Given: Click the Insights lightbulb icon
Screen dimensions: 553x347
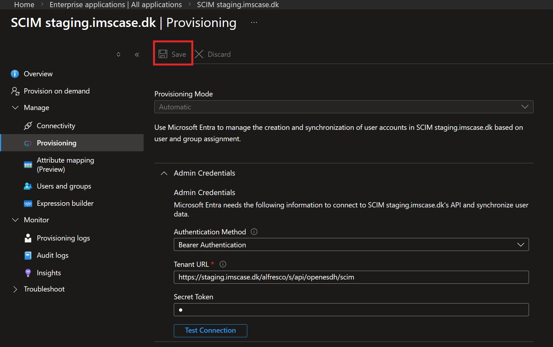Looking at the screenshot, I should pyautogui.click(x=28, y=273).
